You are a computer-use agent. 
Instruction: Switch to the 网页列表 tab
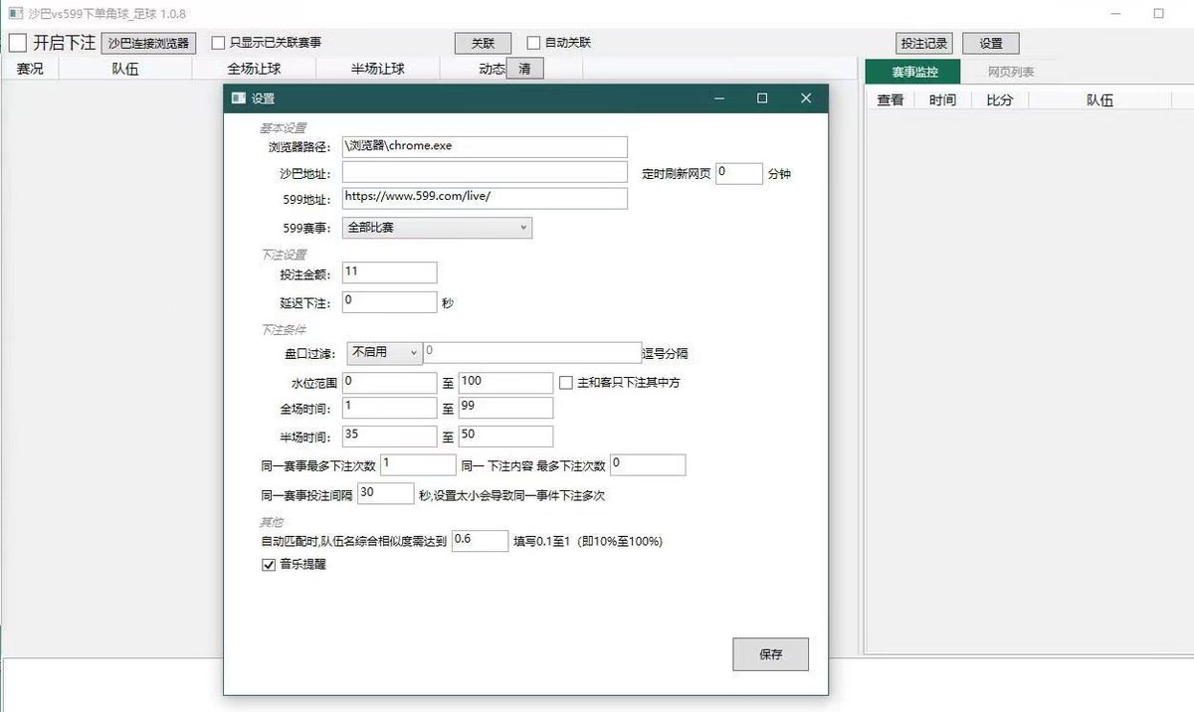[1011, 72]
